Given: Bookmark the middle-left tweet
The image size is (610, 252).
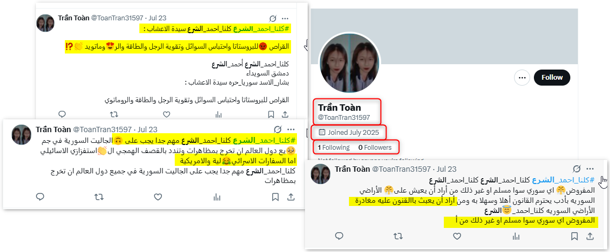Looking at the screenshot, I should [276, 197].
